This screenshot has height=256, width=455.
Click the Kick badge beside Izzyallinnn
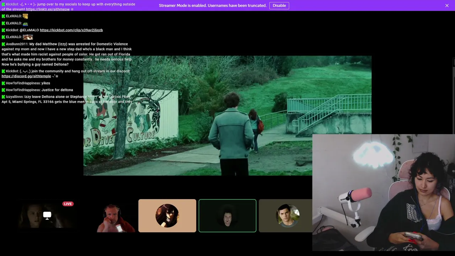(x=3, y=97)
